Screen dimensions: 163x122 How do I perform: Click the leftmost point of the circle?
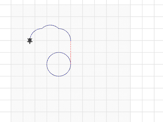pyautogui.click(x=47, y=64)
